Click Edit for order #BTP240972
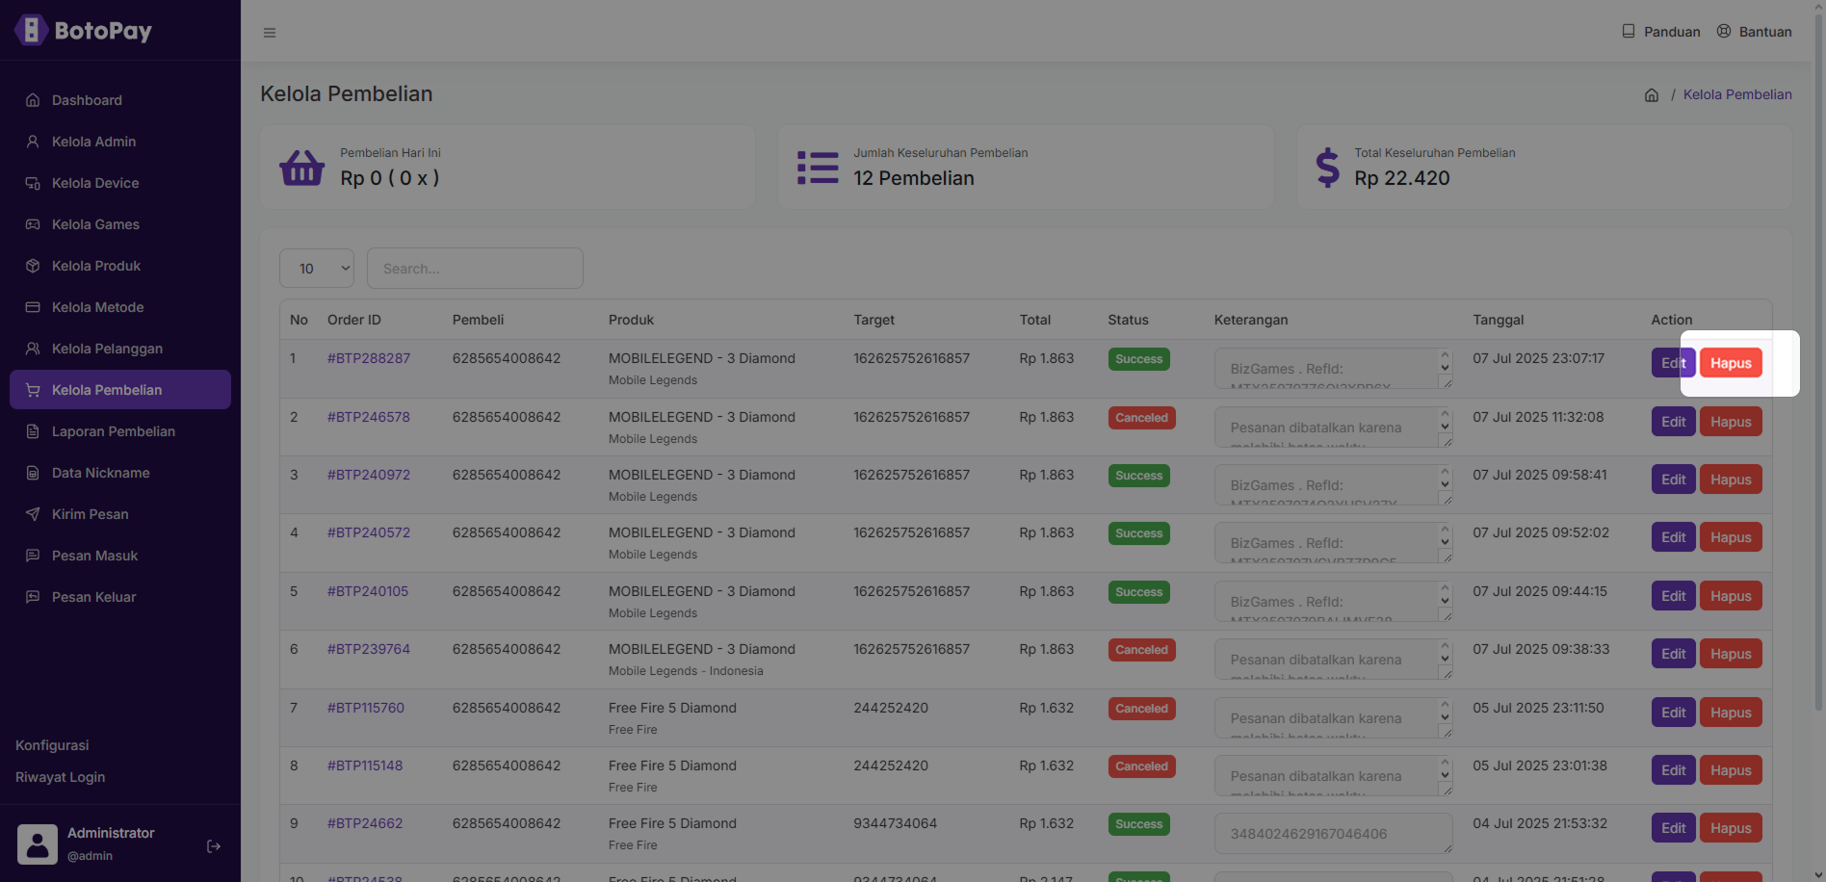The image size is (1826, 882). click(x=1674, y=480)
